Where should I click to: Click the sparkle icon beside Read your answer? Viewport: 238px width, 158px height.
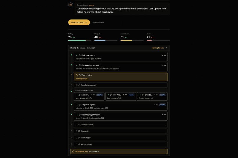coord(79,85)
